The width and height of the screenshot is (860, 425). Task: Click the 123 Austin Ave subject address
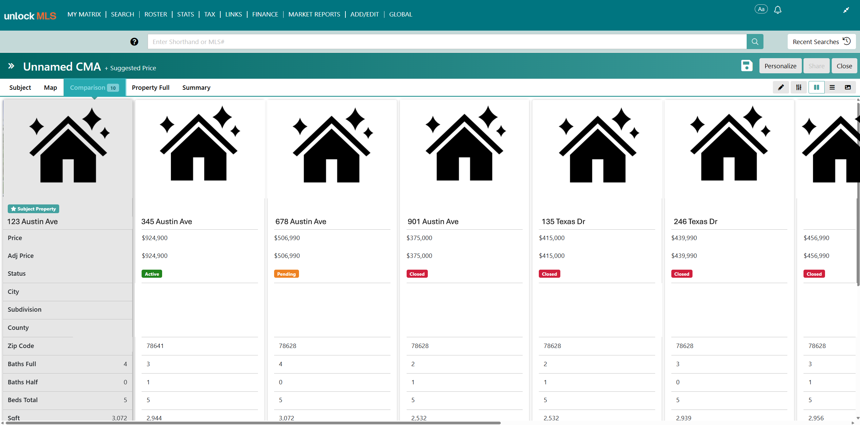(33, 222)
